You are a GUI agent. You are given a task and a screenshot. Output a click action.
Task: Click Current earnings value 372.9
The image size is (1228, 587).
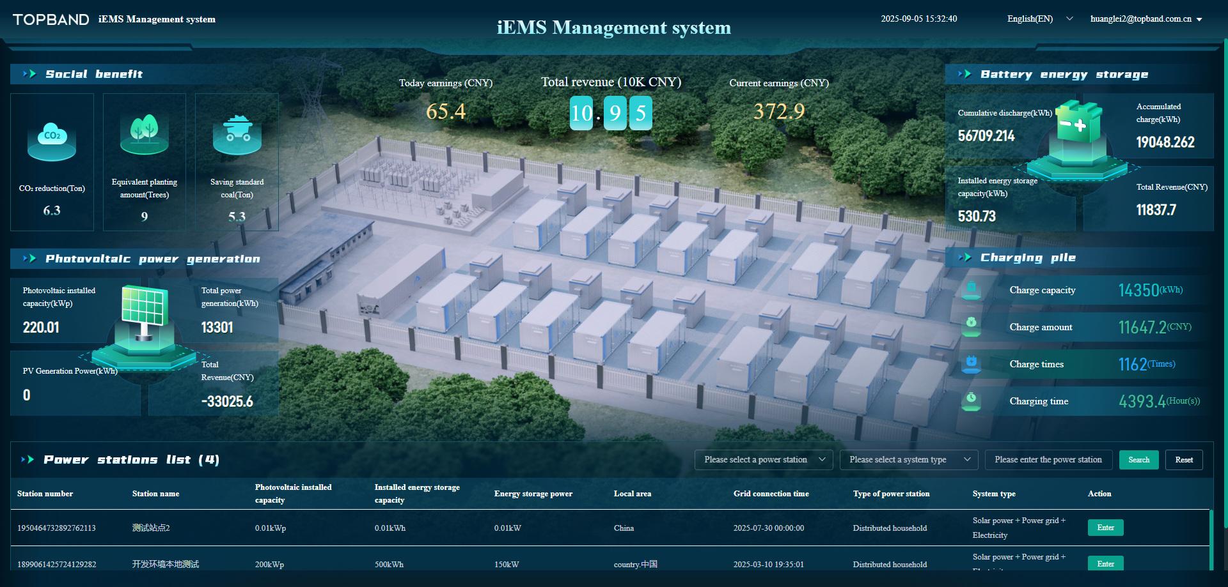779,111
